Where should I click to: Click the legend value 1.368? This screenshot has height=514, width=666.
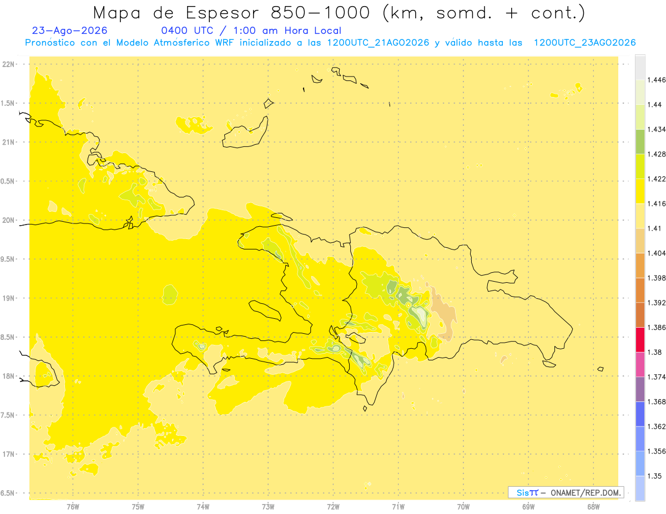(657, 401)
